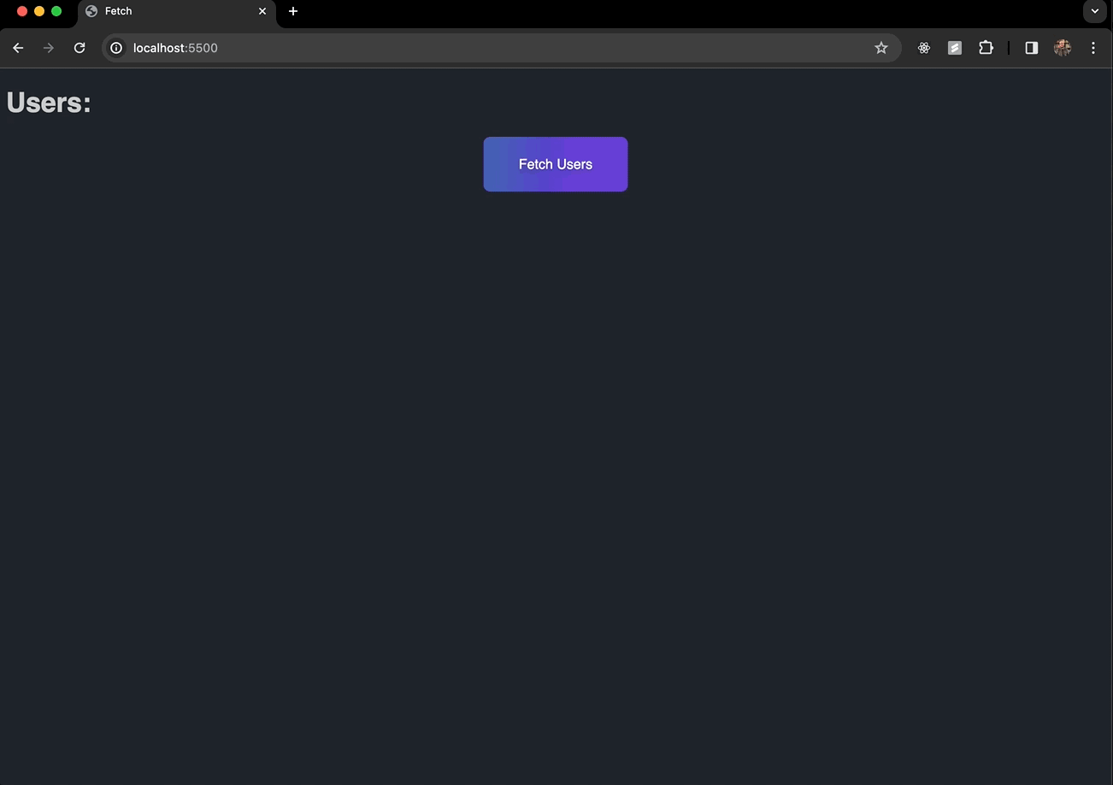The image size is (1113, 785).
Task: Open the profile avatar menu
Action: 1063,48
